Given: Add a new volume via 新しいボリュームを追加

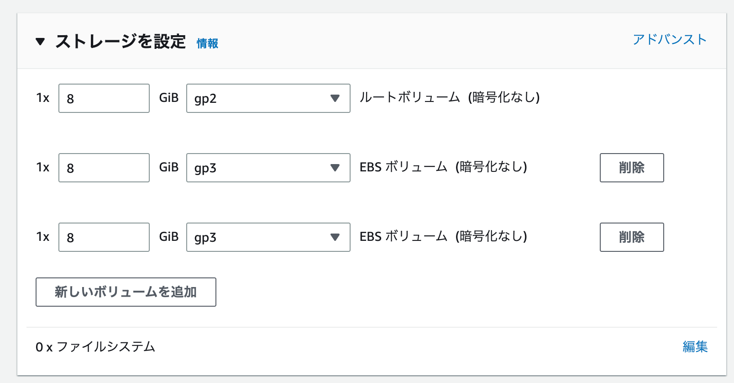Looking at the screenshot, I should [126, 292].
